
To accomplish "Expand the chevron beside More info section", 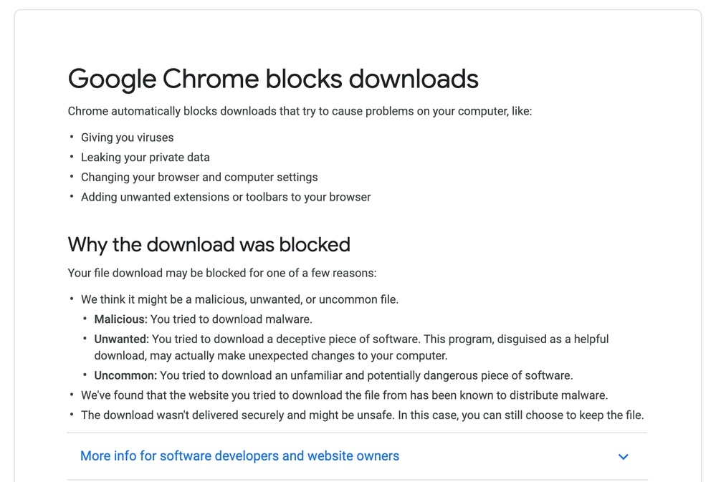I will 623,456.
